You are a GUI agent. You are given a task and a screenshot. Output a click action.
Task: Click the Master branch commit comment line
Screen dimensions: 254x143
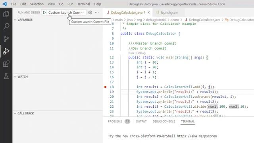pos(152,43)
